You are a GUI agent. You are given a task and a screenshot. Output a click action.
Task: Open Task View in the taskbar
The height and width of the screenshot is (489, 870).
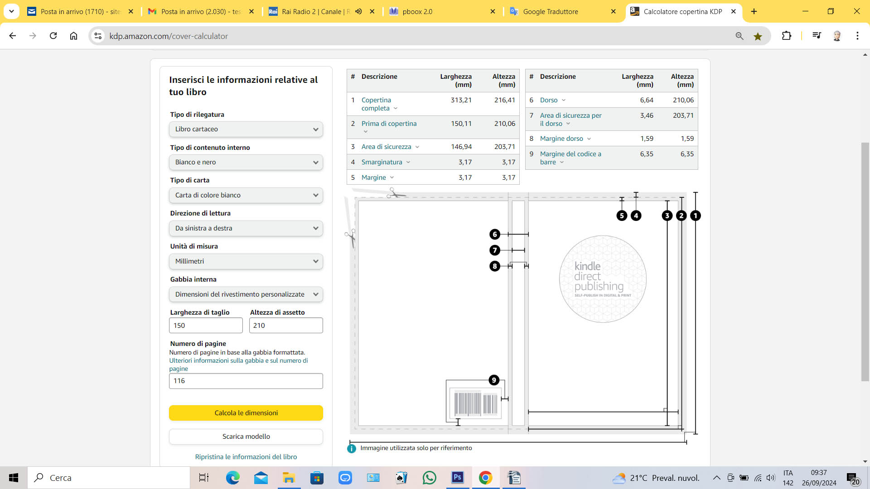click(x=204, y=478)
